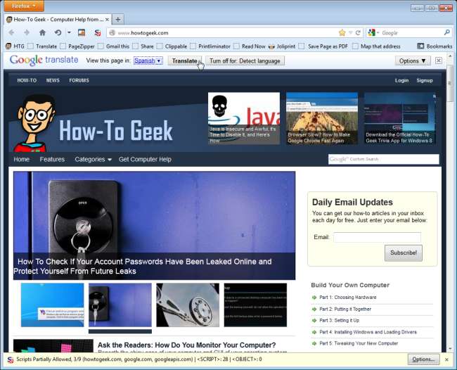The width and height of the screenshot is (457, 370).
Task: Open Part 1: Choosing Hardware link
Action: pos(347,298)
